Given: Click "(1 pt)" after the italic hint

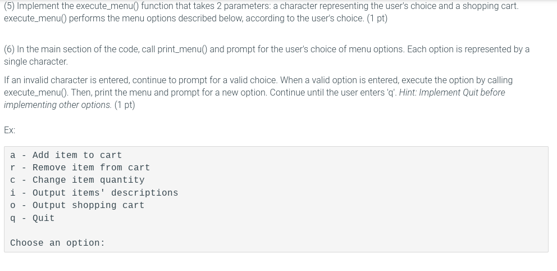Looking at the screenshot, I should 124,105.
